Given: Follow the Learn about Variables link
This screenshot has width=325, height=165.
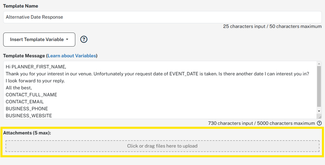Looking at the screenshot, I should click(72, 56).
